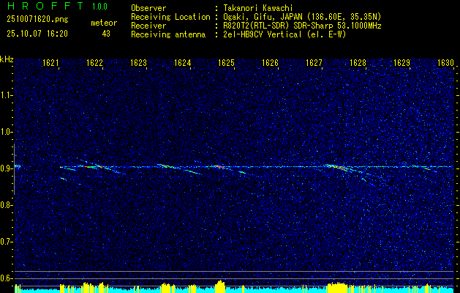Click the wide yellow power bar below the 1627 echo
Viewport: 460px width, 293px height.
[337, 287]
